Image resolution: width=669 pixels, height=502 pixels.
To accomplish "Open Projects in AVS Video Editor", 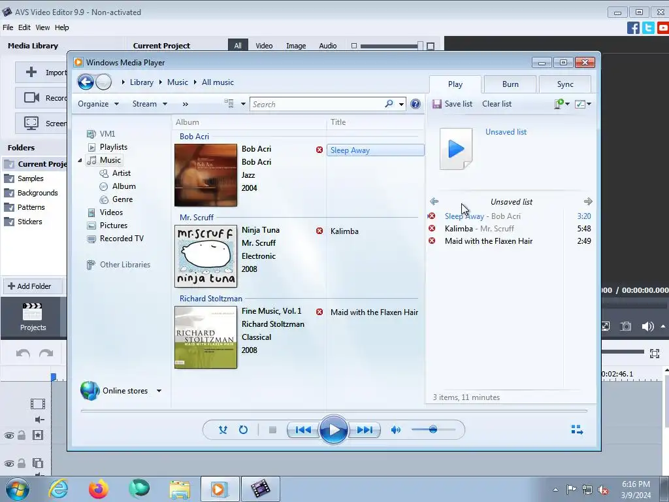I will click(33, 317).
